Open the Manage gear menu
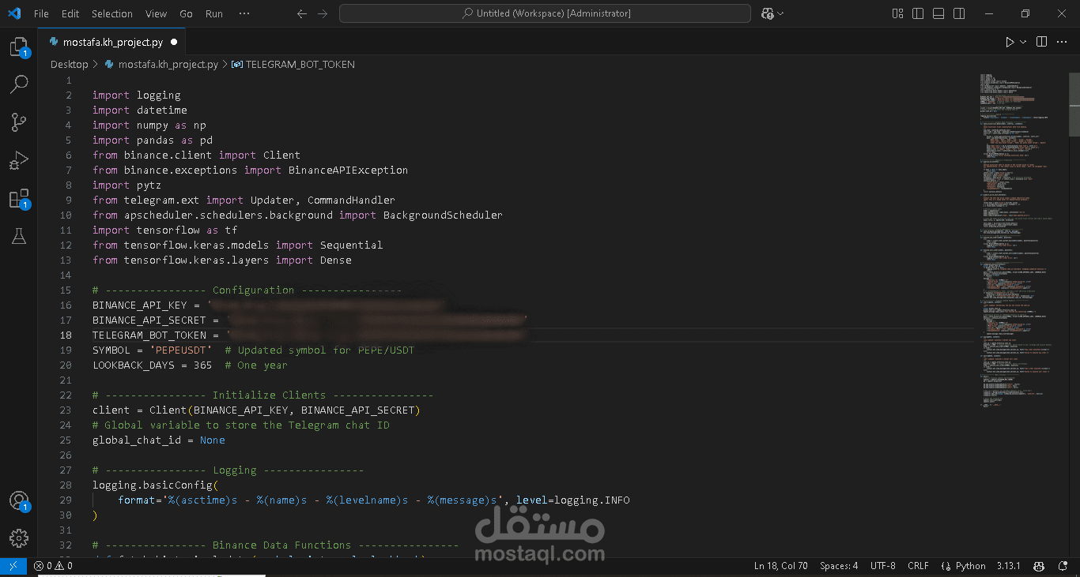Viewport: 1080px width, 577px height. pyautogui.click(x=18, y=538)
